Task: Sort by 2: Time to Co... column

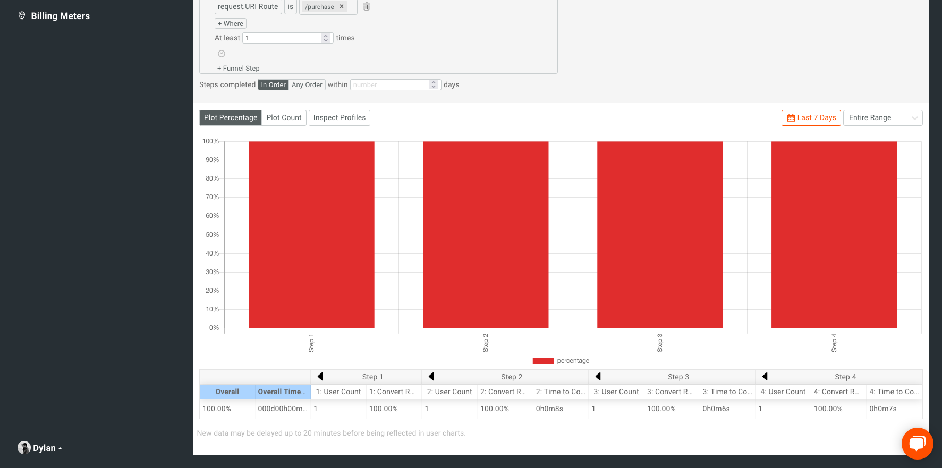Action: click(561, 392)
